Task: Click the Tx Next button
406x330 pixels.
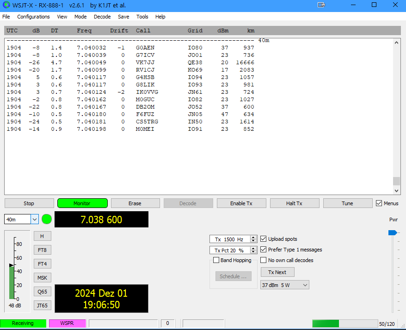Action: tap(277, 272)
